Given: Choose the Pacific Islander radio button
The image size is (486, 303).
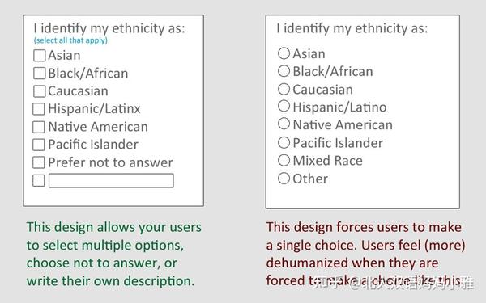Looking at the screenshot, I should pyautogui.click(x=283, y=142).
